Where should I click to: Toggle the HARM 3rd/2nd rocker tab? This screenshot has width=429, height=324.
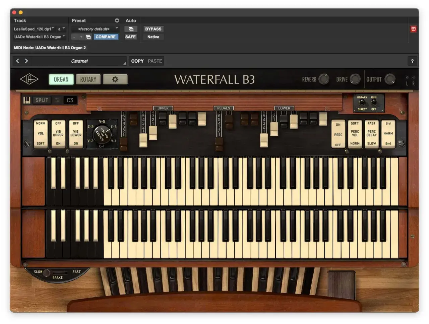(x=388, y=133)
